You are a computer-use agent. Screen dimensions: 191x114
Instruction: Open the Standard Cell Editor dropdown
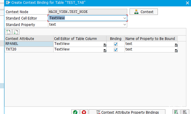point(125,18)
